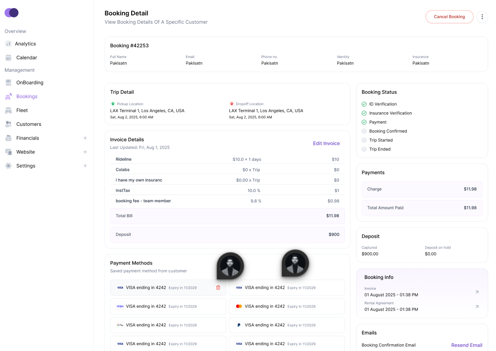Image resolution: width=496 pixels, height=351 pixels.
Task: Toggle the Insurance Verification status check
Action: click(364, 113)
